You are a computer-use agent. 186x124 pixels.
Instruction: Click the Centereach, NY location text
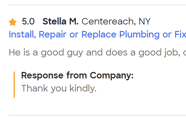tap(116, 22)
